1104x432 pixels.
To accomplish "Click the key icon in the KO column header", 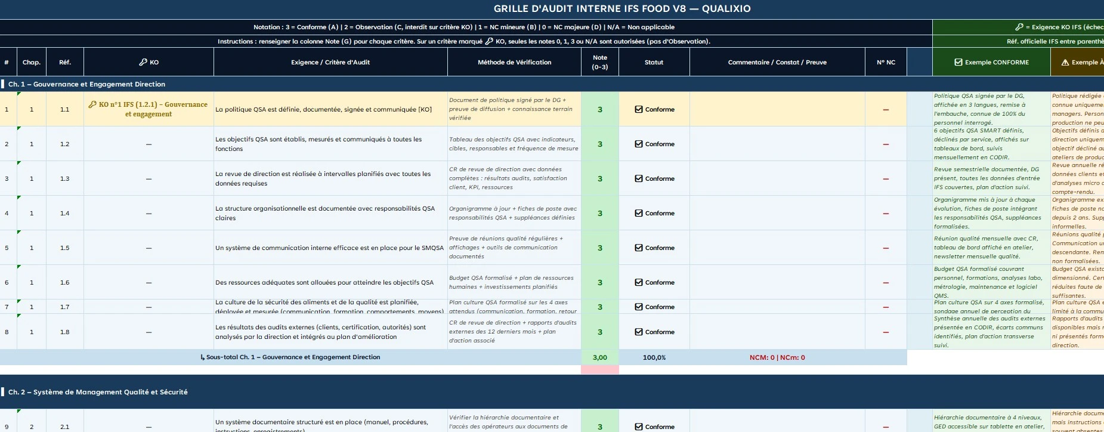I will point(143,62).
